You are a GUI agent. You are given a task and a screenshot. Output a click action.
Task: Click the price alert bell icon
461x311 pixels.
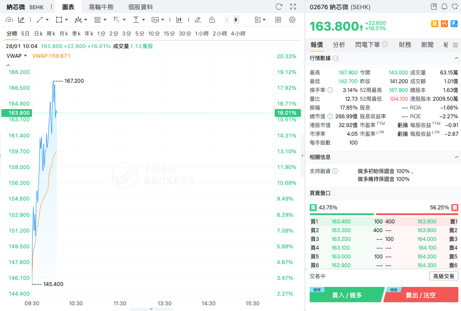coord(444,7)
